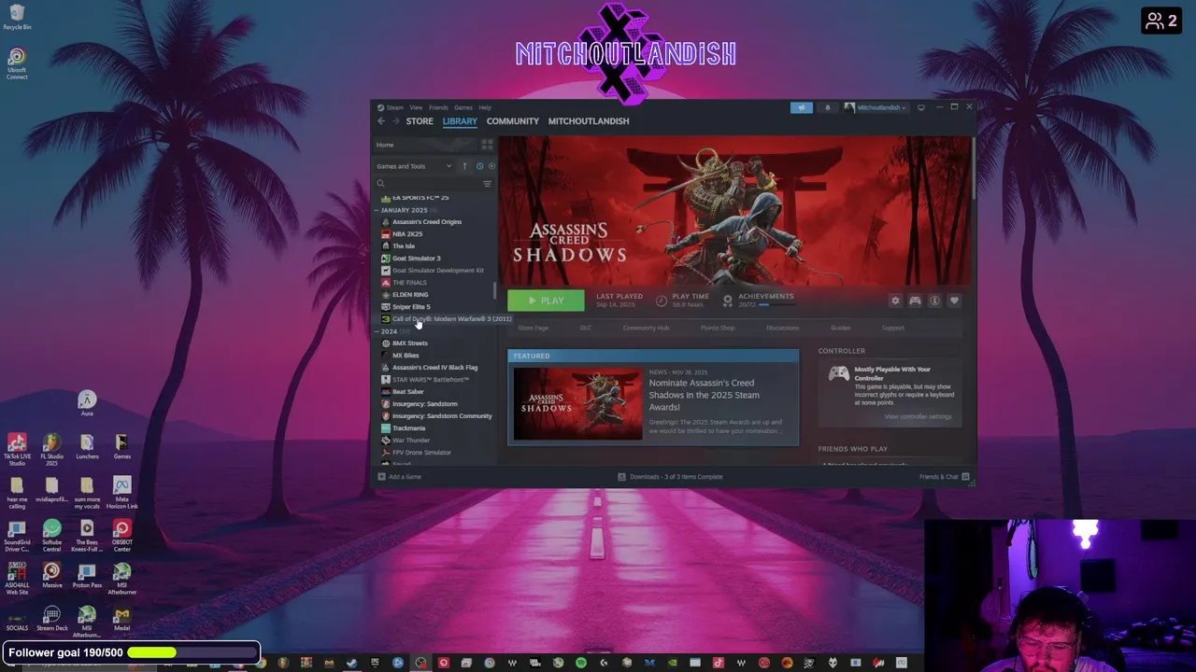
Task: Switch to COMMUNITY tab
Action: [513, 121]
